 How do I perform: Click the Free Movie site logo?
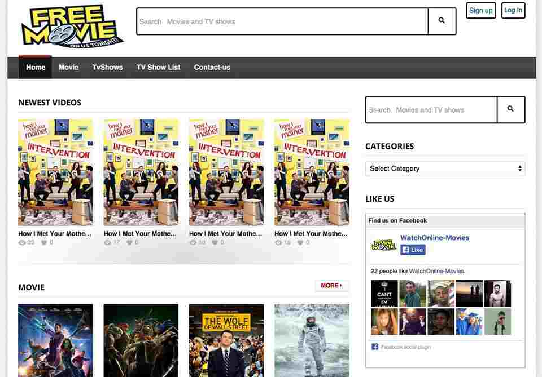click(72, 26)
